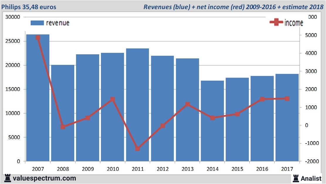Click the rook icon next to Analist
Screen dimensions: 326x184
(x=296, y=178)
